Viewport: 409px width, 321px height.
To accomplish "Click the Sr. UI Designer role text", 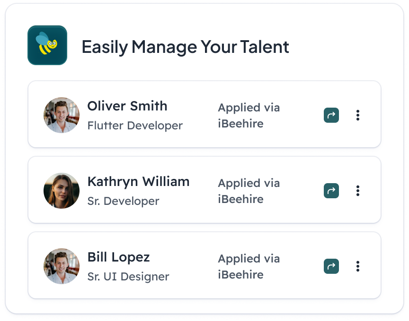I will (128, 277).
